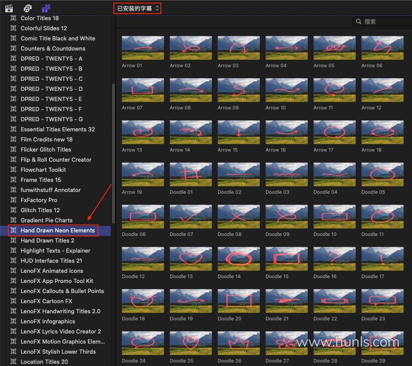
Task: Open the Photos and Audio sidebar icon
Action: click(28, 8)
